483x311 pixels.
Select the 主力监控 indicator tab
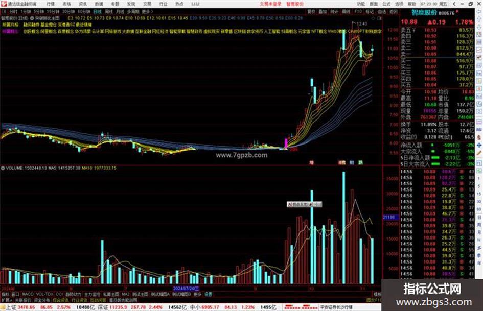pos(92,294)
